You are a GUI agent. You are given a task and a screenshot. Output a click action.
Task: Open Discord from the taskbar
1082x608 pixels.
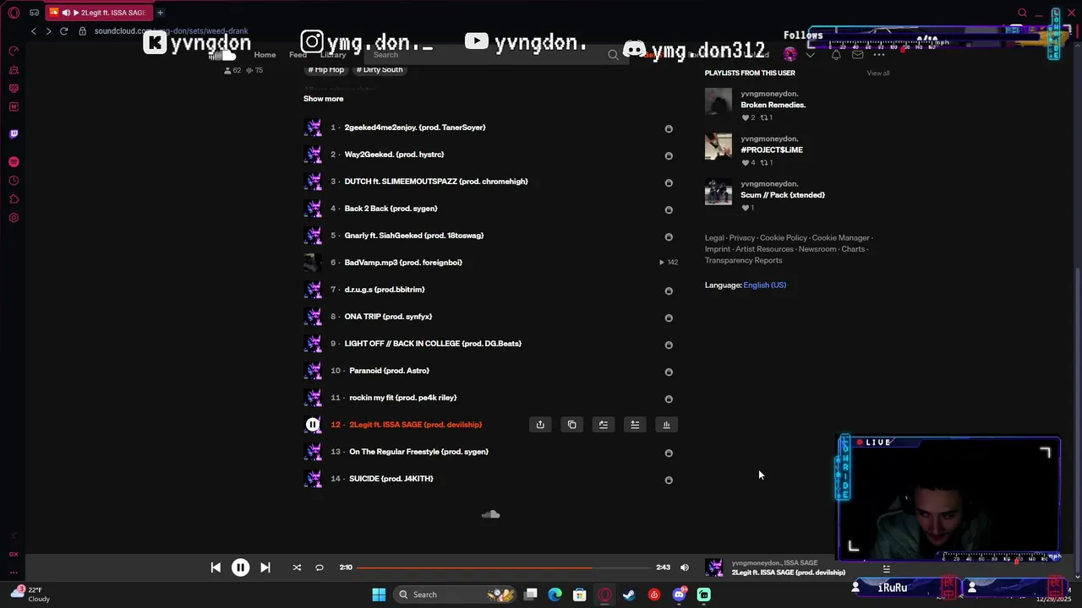[x=679, y=594]
